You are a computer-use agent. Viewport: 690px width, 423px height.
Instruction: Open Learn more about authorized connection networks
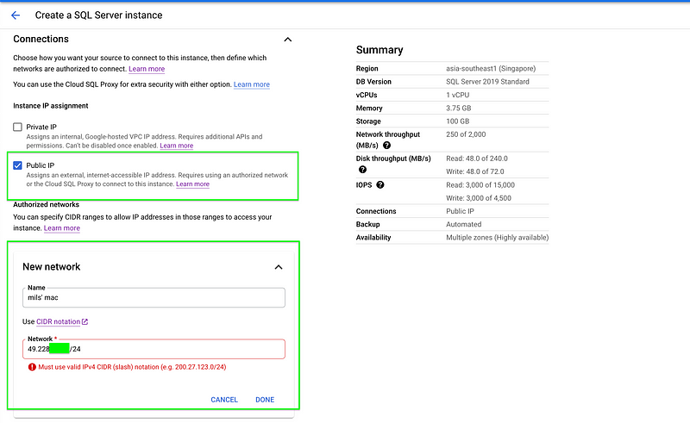(x=147, y=69)
